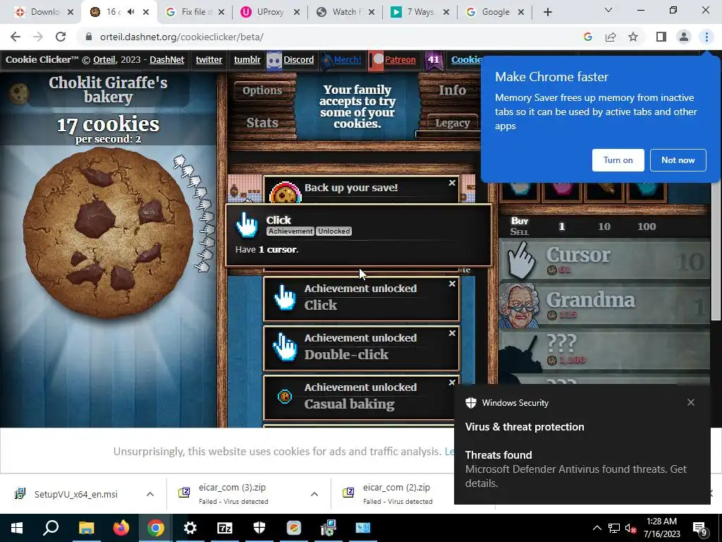The width and height of the screenshot is (722, 542).
Task: Open 7-Zip from the taskbar
Action: [225, 528]
